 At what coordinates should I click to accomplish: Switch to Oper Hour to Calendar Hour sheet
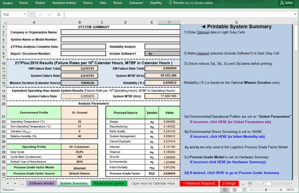(153, 183)
